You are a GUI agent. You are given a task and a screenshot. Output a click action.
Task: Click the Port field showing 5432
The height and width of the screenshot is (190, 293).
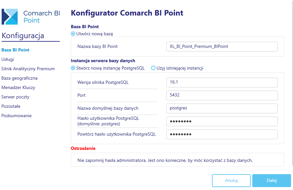(222, 95)
